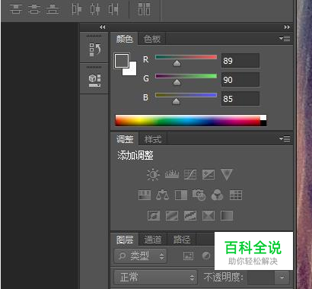Image resolution: width=312 pixels, height=289 pixels.
Task: Add a Color Balance adjustment
Action: pyautogui.click(x=163, y=195)
